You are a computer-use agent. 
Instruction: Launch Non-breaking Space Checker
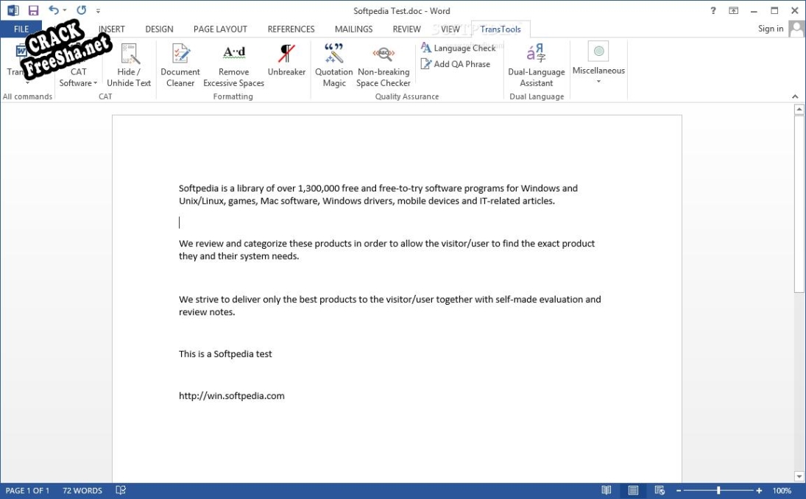[383, 54]
